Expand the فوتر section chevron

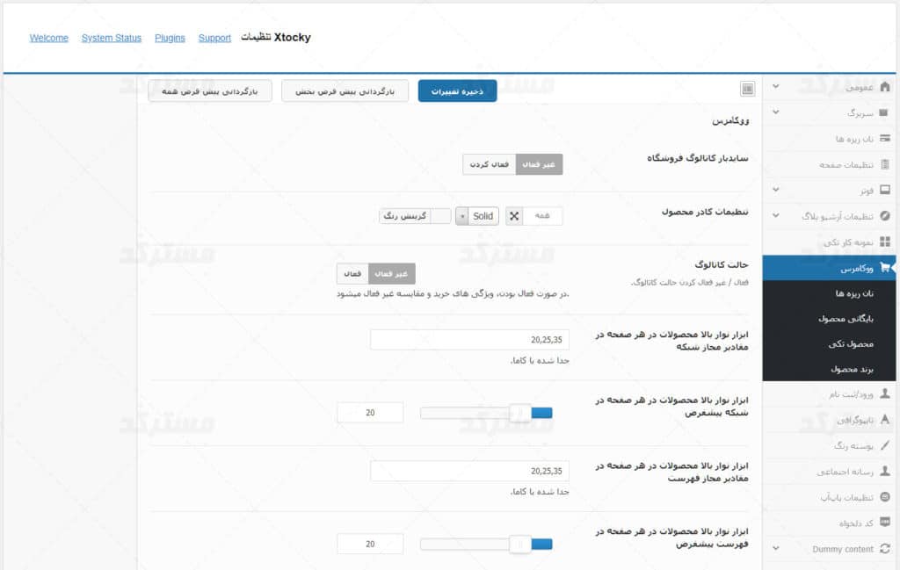[775, 190]
